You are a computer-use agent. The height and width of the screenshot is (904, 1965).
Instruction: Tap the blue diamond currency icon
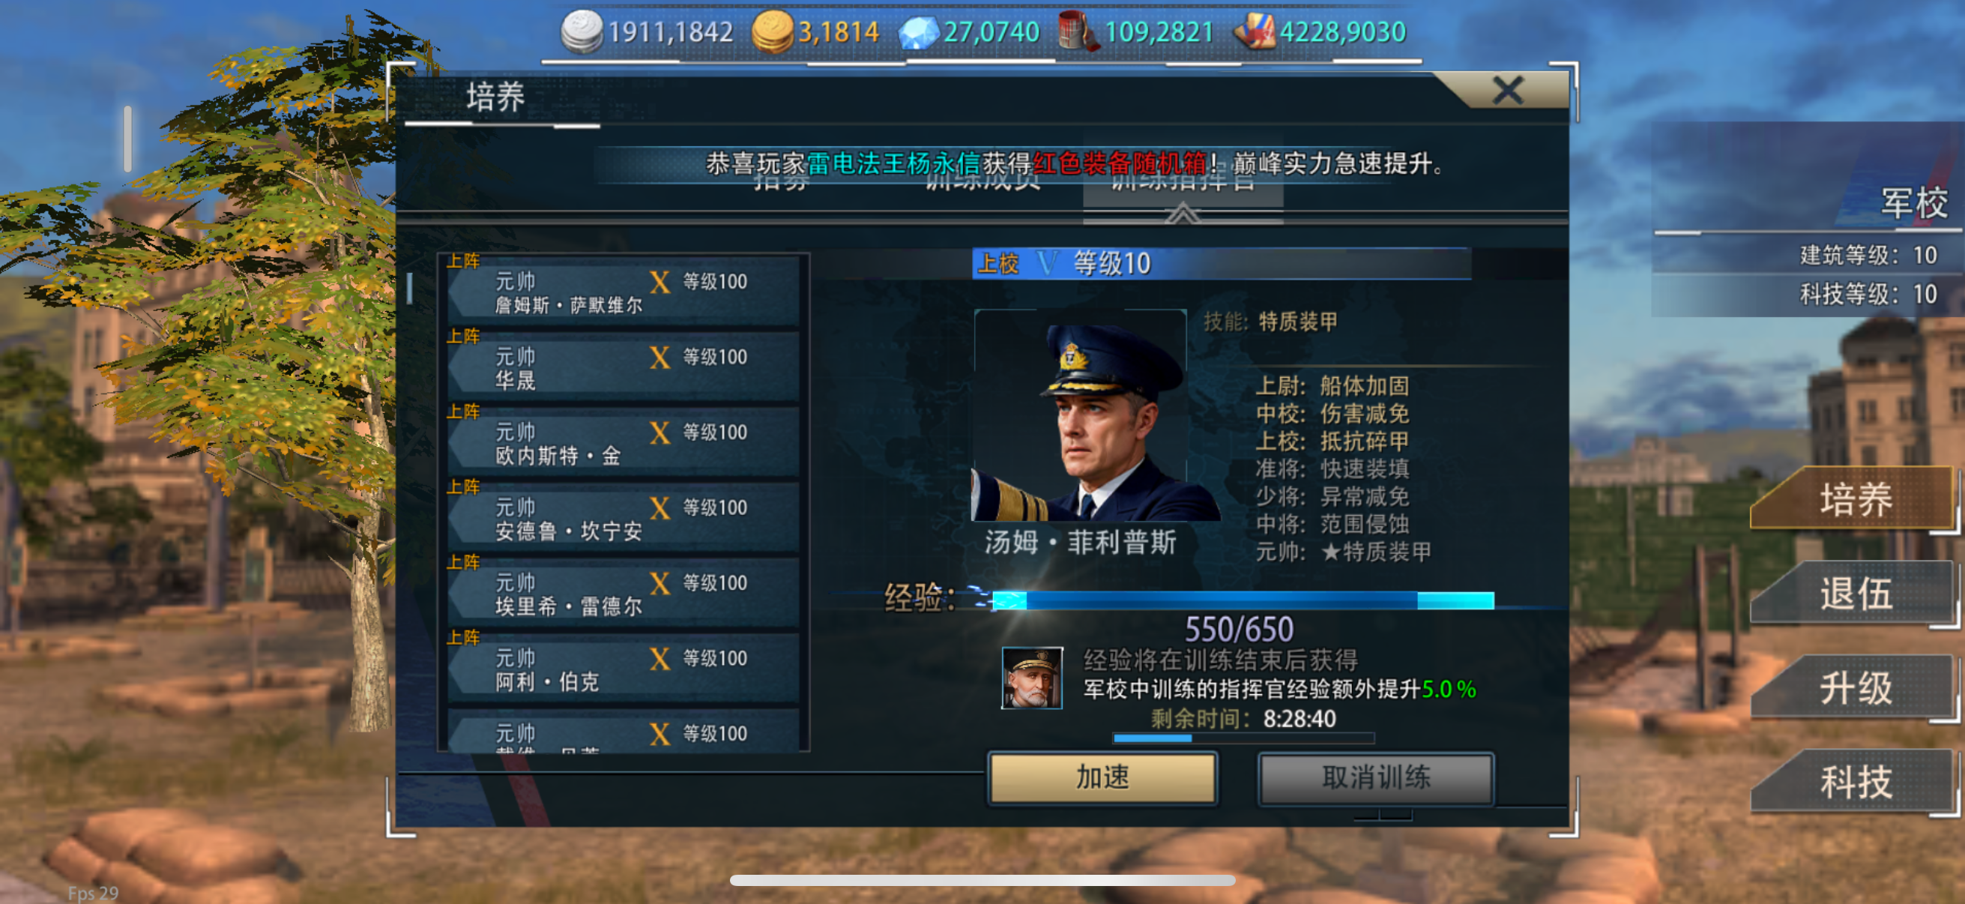pos(919,33)
